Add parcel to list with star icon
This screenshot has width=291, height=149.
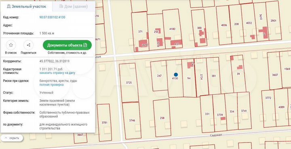[11, 45]
